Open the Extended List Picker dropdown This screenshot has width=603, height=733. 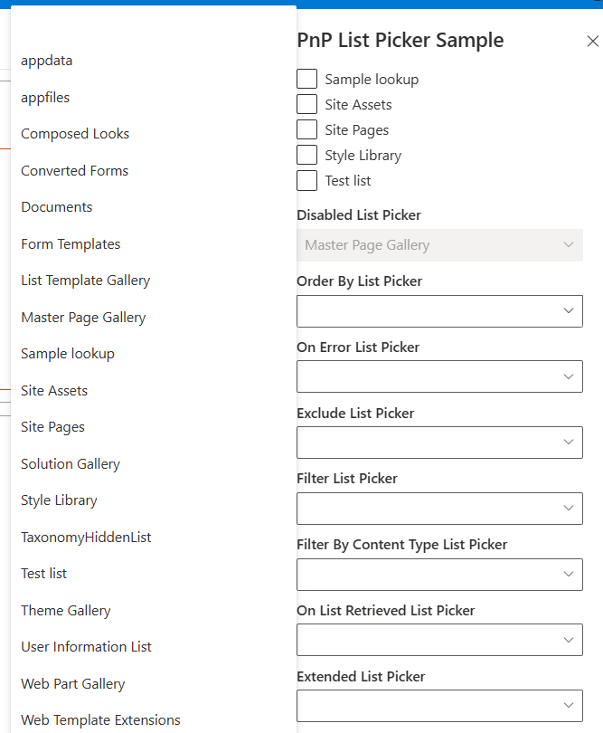439,706
